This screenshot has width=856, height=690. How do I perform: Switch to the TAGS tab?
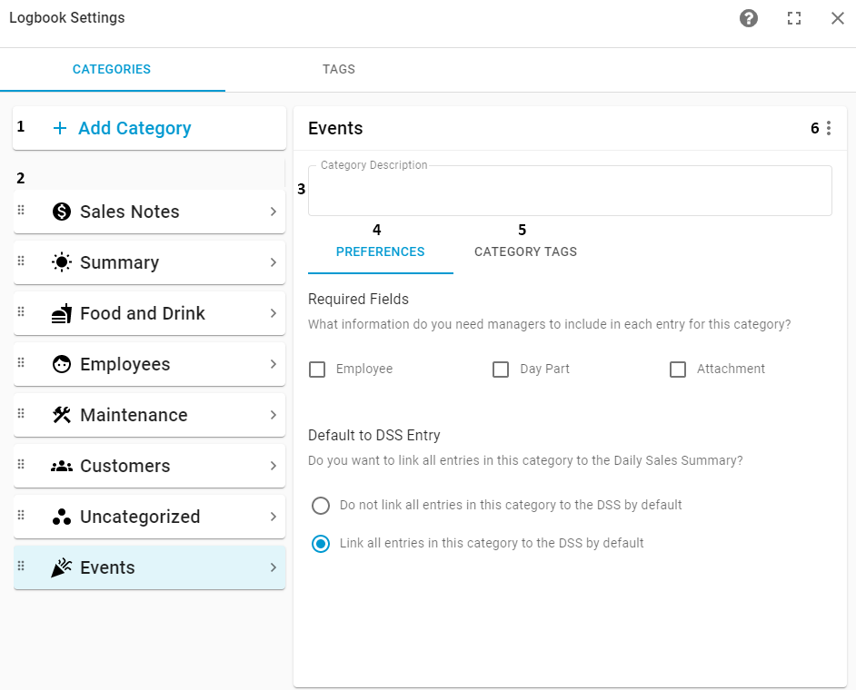(338, 69)
